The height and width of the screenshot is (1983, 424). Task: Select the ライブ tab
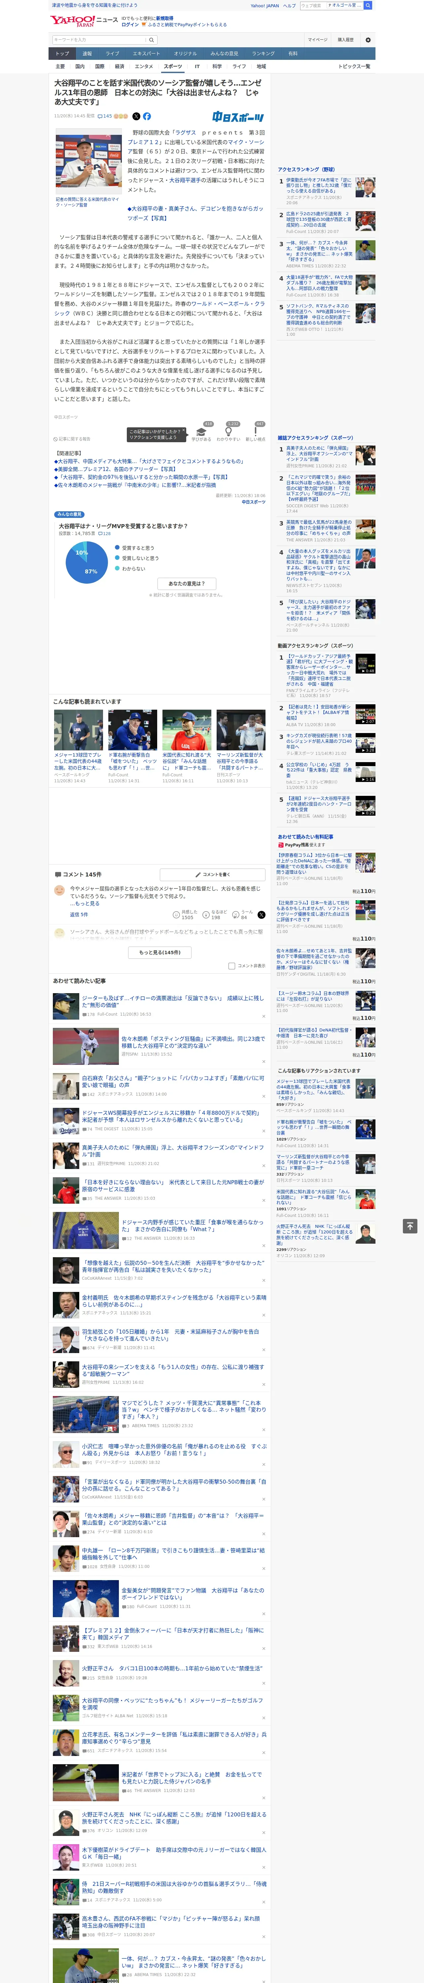(112, 54)
